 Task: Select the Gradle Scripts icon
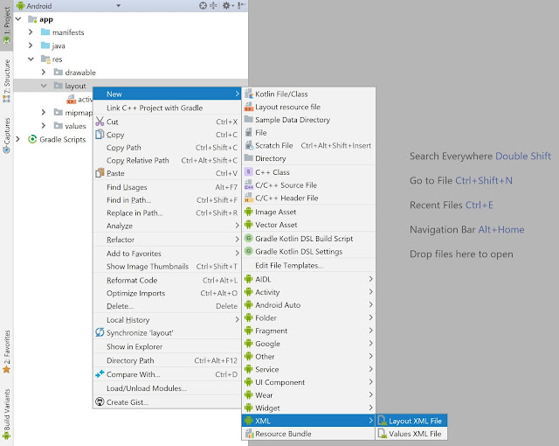pos(32,139)
